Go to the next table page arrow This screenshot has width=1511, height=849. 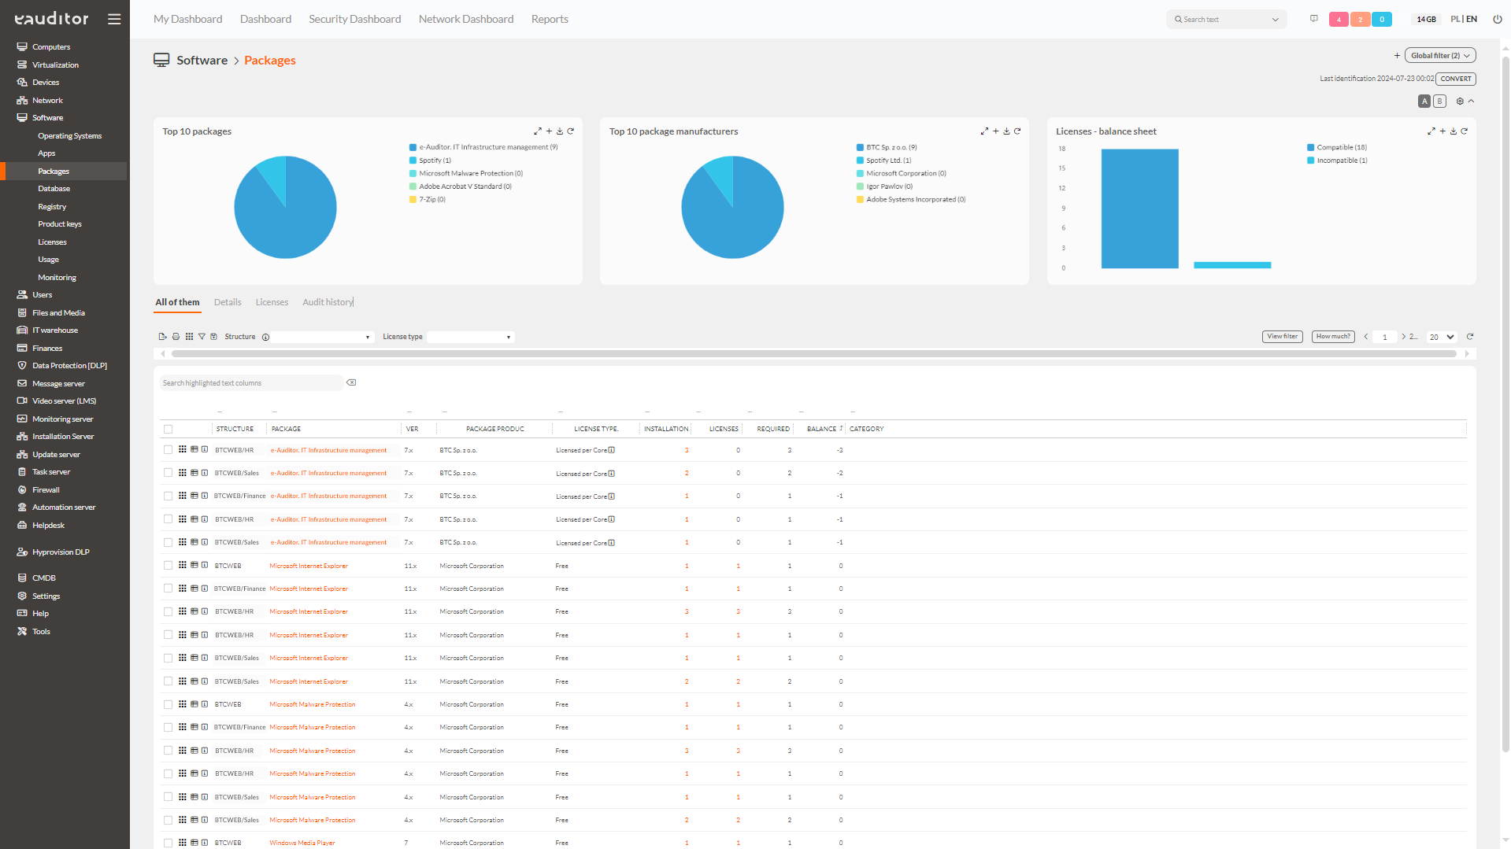tap(1403, 337)
